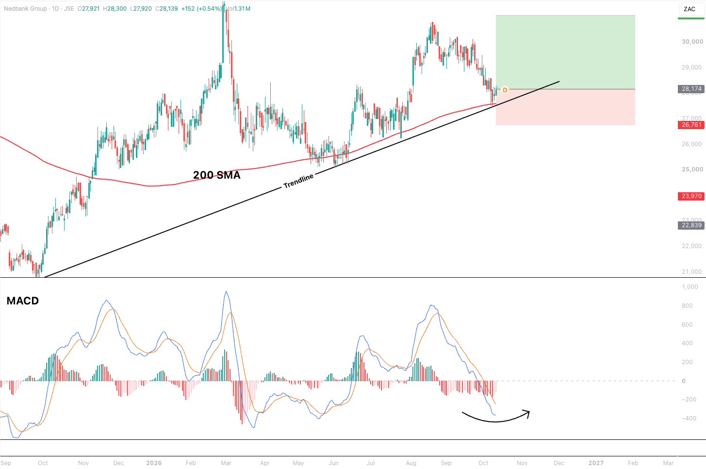
Task: Click the Nedbank Group symbol title
Action: pyautogui.click(x=25, y=9)
